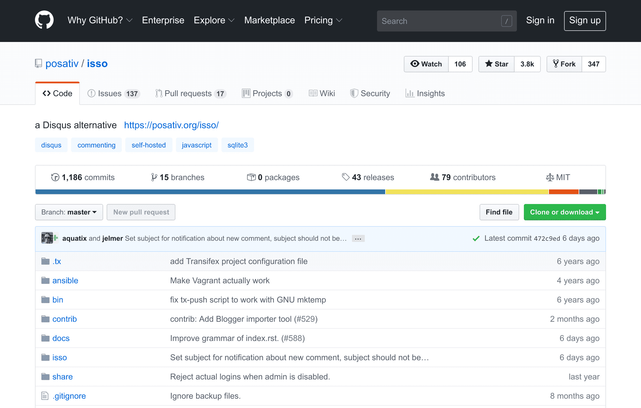
Task: Click the contrib folder icon
Action: click(45, 319)
